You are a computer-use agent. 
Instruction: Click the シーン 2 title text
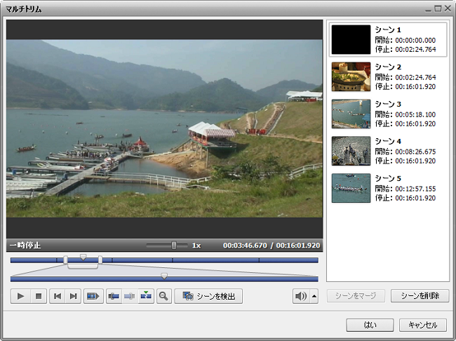pyautogui.click(x=388, y=67)
